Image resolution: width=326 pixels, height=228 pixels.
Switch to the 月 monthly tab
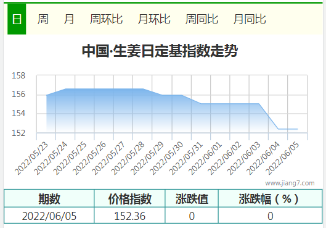tap(69, 19)
